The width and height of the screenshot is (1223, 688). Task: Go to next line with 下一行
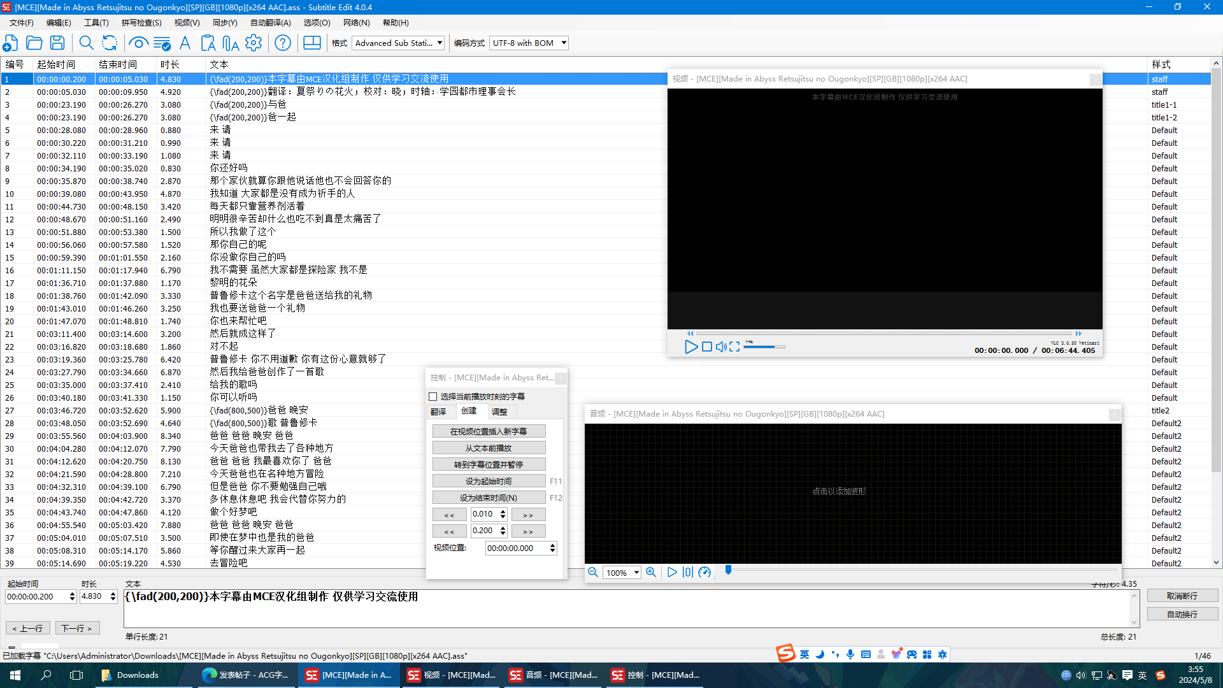coord(77,628)
